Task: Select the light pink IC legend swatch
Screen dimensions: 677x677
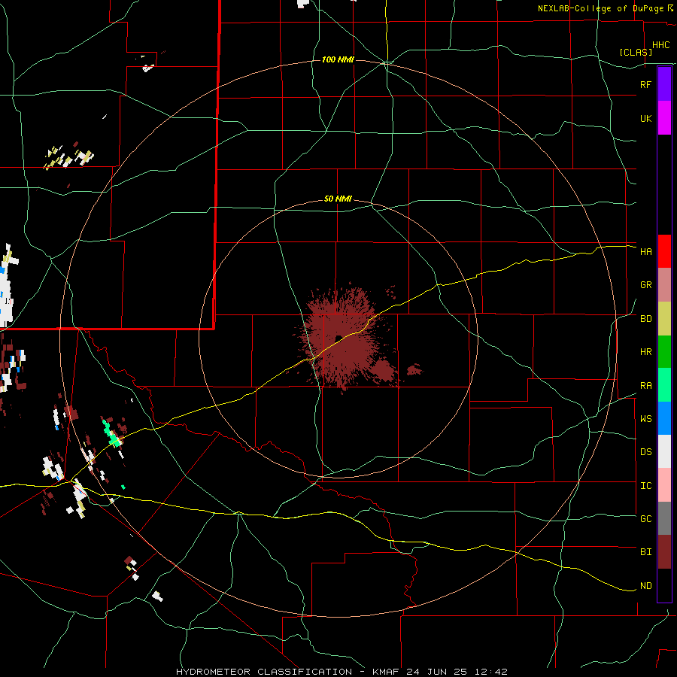Action: tap(664, 485)
